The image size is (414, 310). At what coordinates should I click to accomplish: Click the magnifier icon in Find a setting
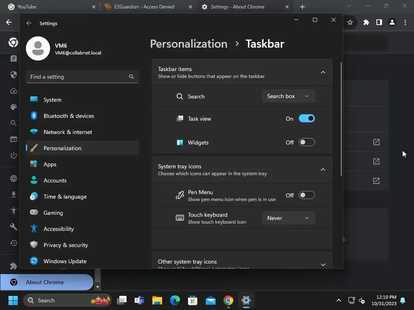(131, 77)
